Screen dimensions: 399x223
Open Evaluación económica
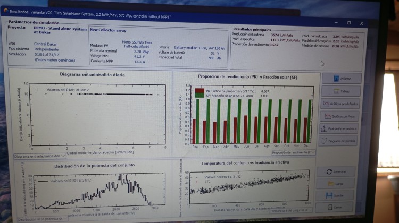338,128
